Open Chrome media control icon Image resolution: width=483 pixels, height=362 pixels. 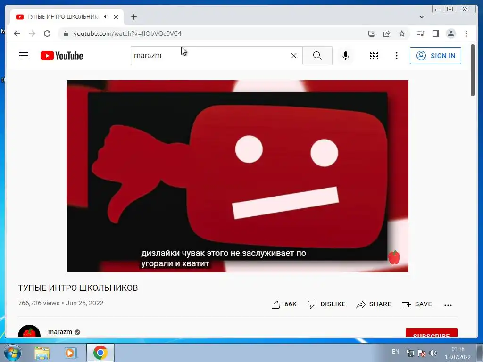click(x=420, y=33)
